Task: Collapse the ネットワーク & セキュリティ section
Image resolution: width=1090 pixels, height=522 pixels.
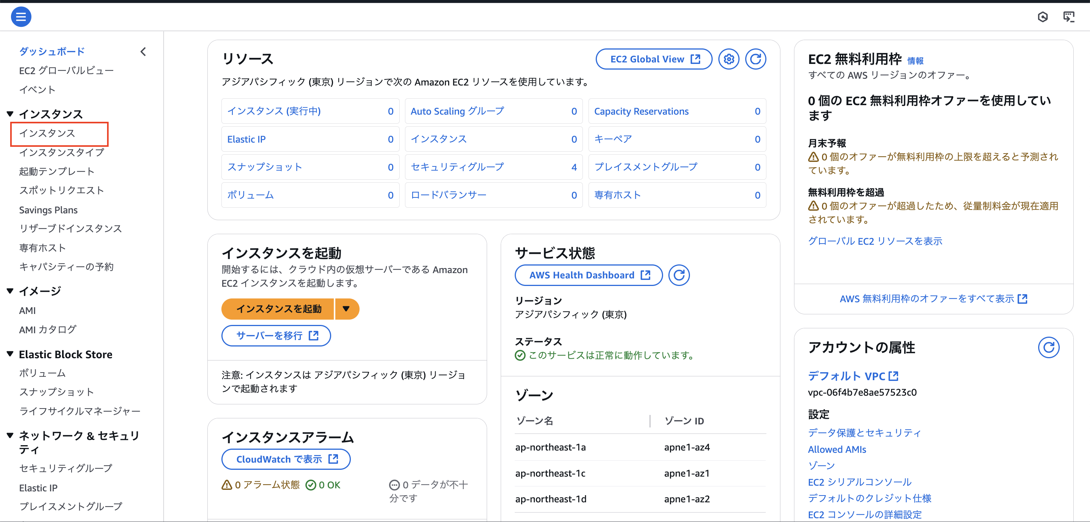Action: tap(9, 435)
